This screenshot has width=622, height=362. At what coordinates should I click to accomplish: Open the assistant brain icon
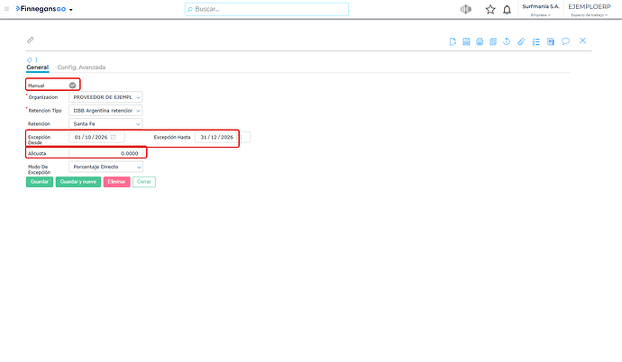coord(466,9)
